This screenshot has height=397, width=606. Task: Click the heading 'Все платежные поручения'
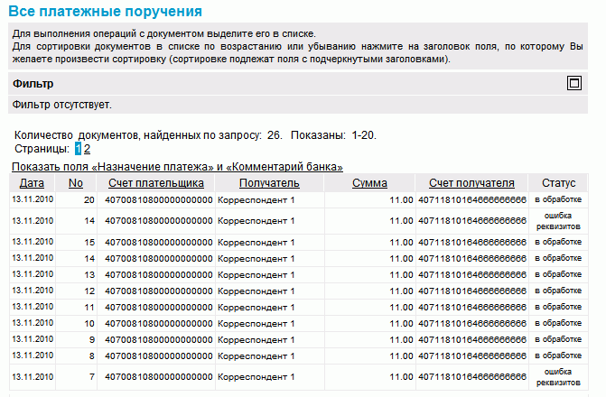pos(105,11)
